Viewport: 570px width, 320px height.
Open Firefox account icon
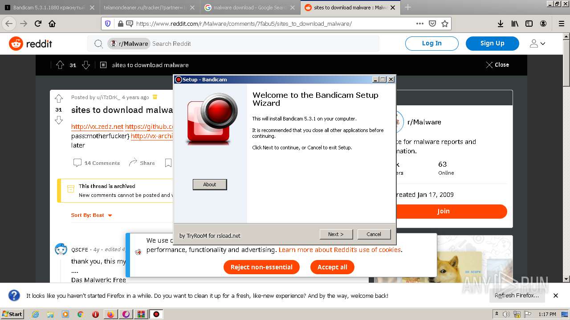click(543, 24)
